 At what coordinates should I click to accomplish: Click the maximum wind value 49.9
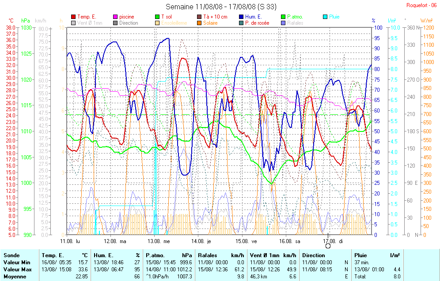292,270
